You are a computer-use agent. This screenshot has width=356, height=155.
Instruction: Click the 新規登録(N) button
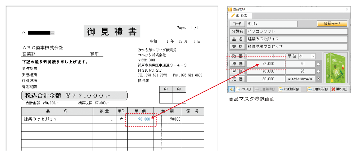pyautogui.click(x=289, y=89)
